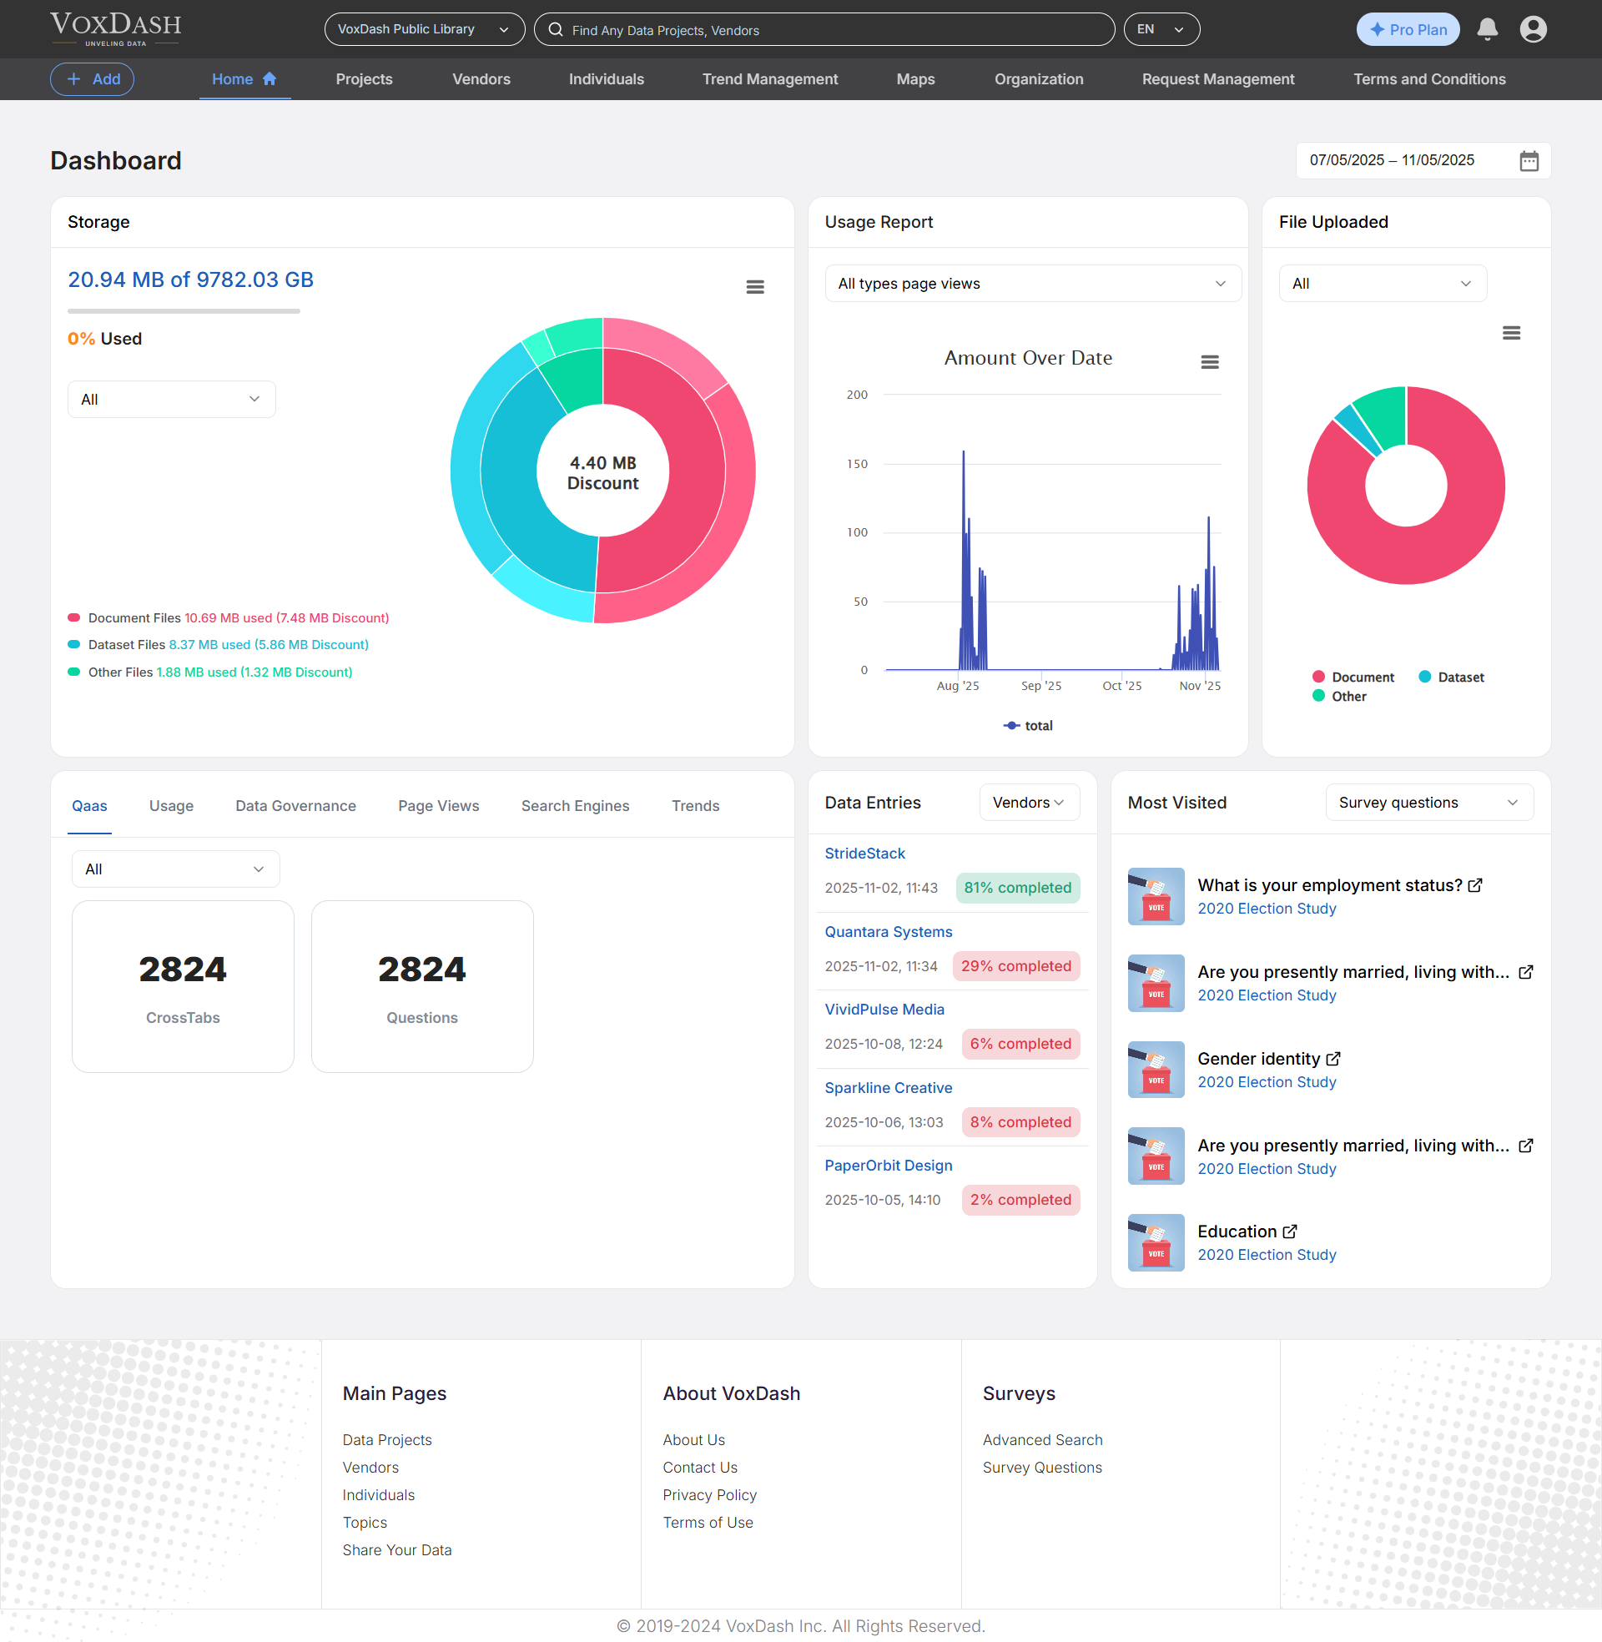The height and width of the screenshot is (1642, 1602).
Task: Expand the EN language selector
Action: point(1162,28)
